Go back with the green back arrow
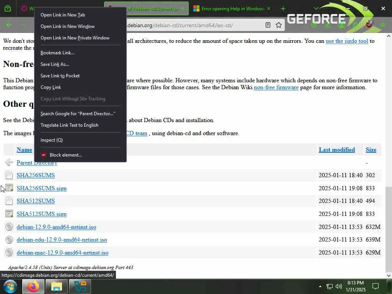The image size is (392, 294). 9,25
